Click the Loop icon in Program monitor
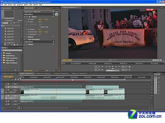Image resolution: width=165 pixels, height=123 pixels. [x=123, y=67]
